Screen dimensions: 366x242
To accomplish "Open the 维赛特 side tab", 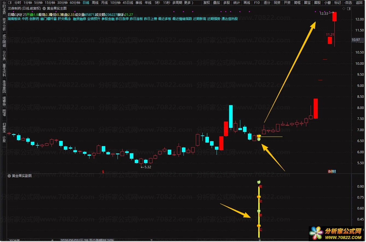I will point(4,101).
